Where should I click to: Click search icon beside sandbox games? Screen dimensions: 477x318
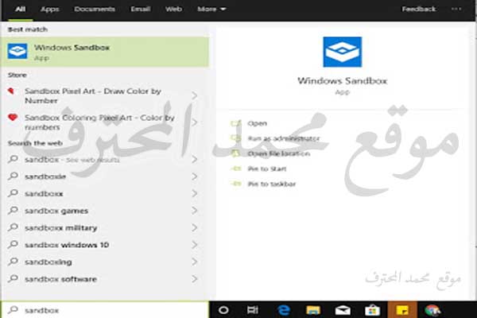coord(13,210)
